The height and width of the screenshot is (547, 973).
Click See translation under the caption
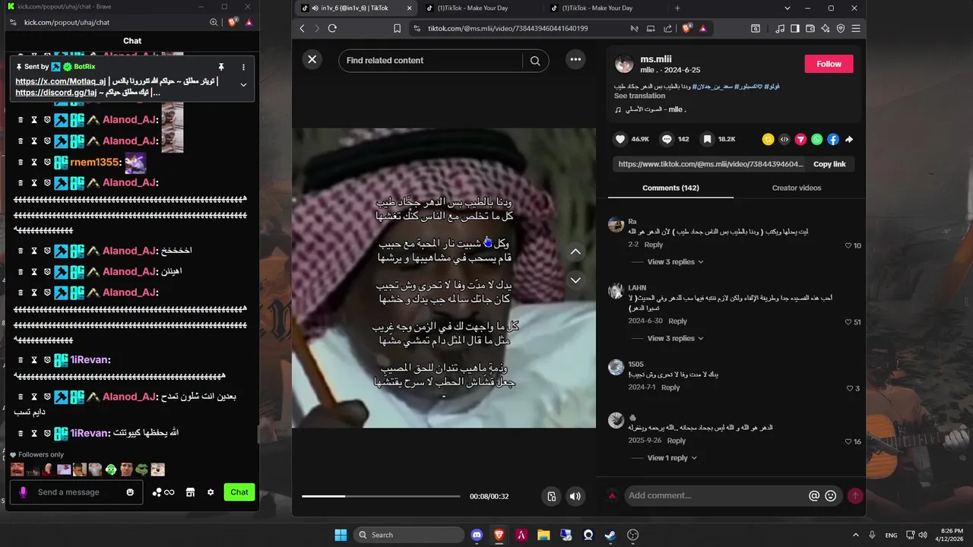pyautogui.click(x=639, y=96)
